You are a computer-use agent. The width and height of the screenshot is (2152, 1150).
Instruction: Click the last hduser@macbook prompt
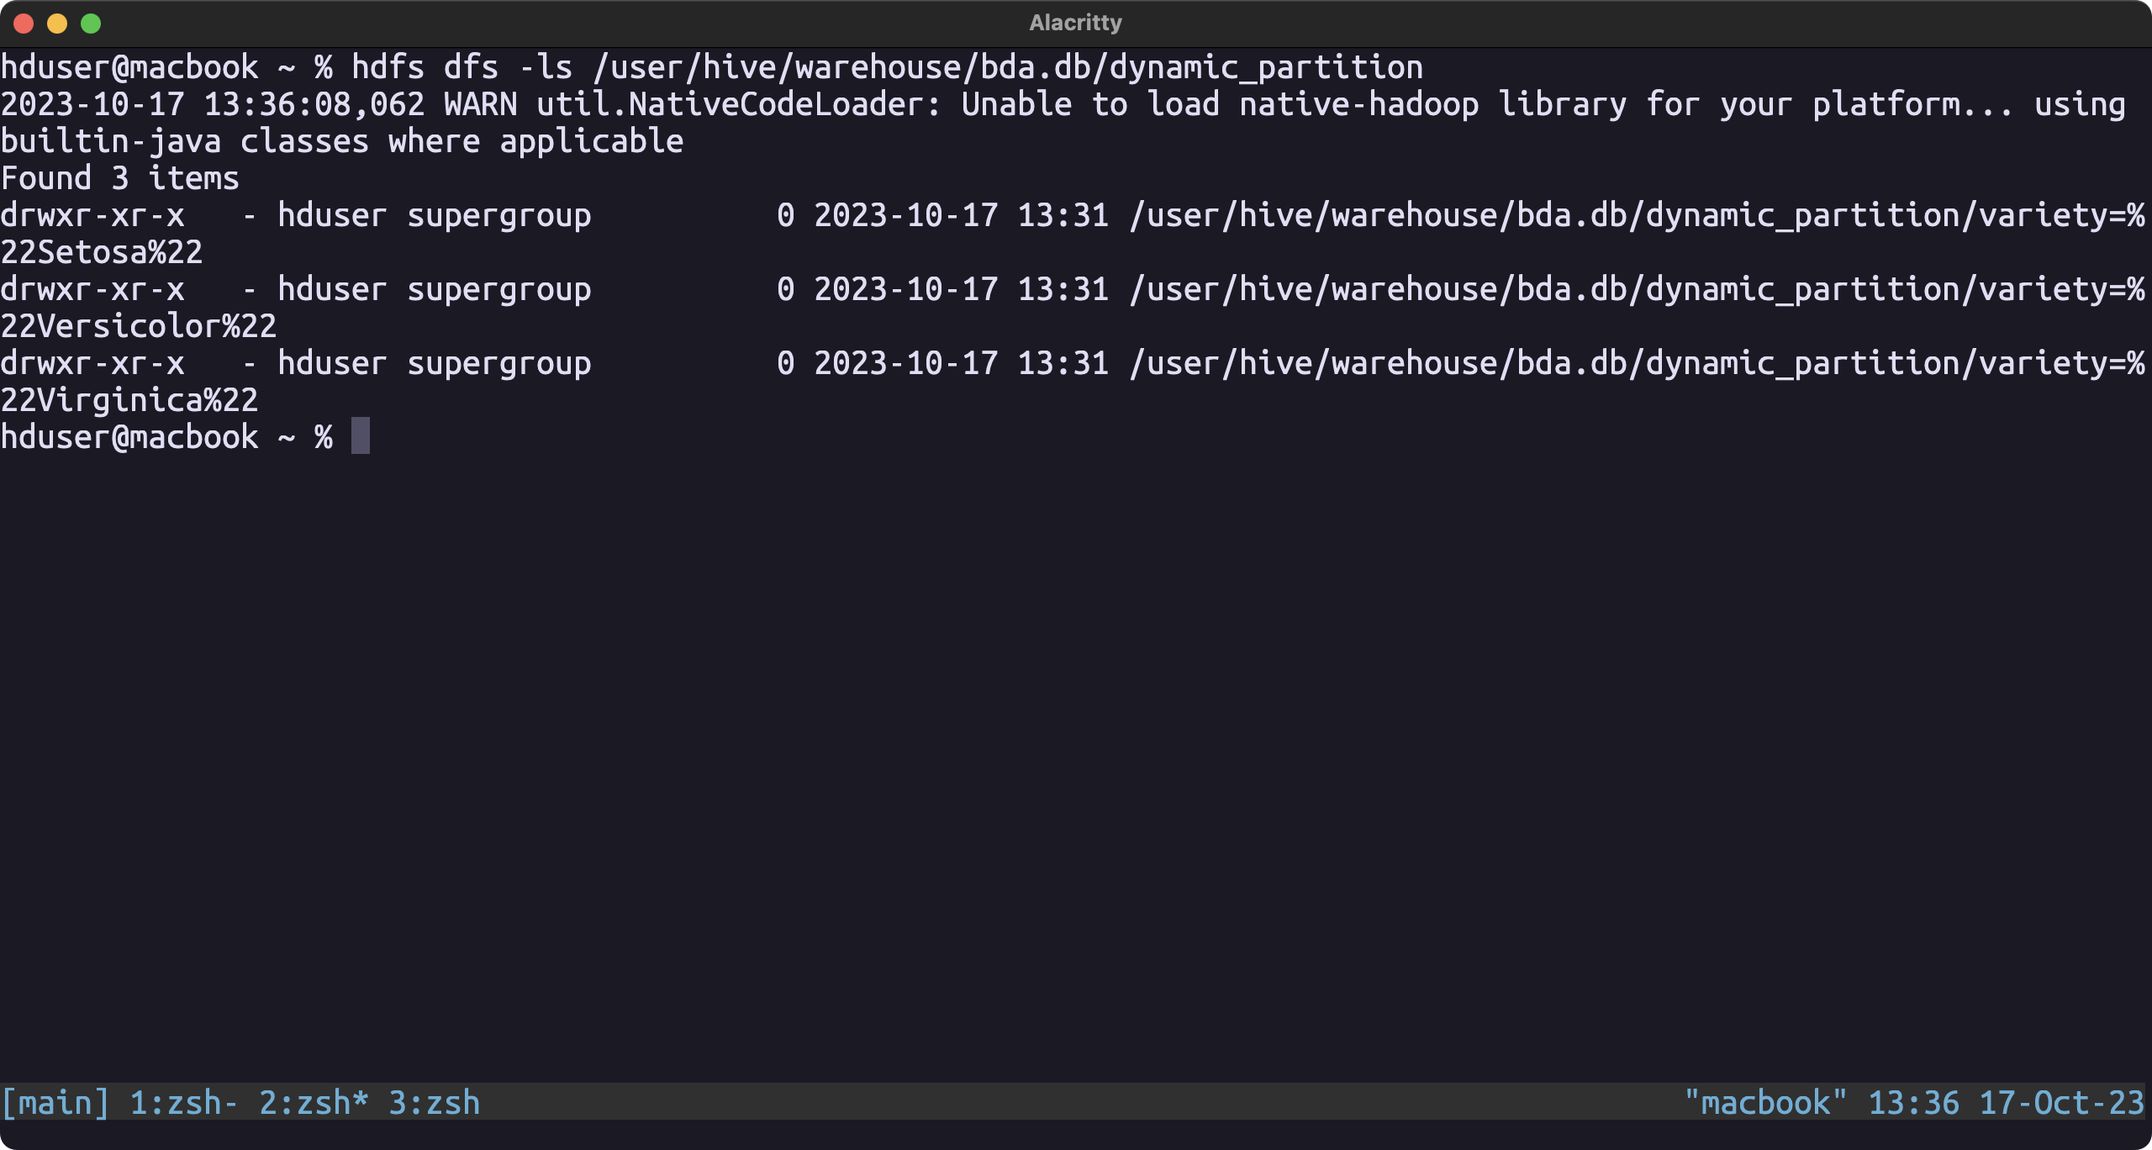point(129,437)
